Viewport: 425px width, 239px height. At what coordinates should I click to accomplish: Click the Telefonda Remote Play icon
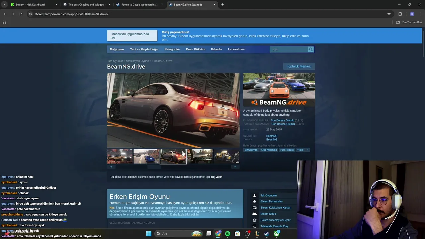pyautogui.click(x=255, y=226)
